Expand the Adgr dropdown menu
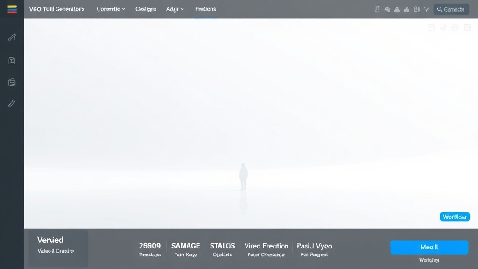 point(175,9)
